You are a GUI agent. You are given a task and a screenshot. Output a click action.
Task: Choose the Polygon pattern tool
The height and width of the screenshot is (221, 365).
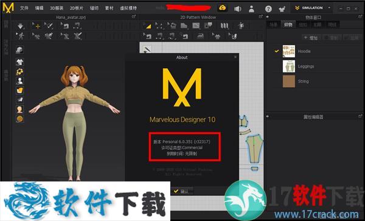click(184, 26)
